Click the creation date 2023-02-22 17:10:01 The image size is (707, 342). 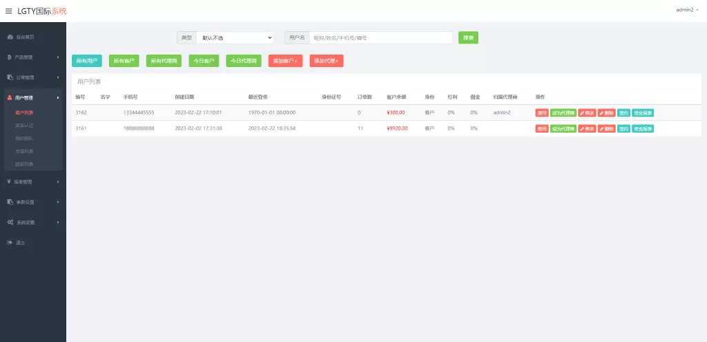(x=198, y=113)
